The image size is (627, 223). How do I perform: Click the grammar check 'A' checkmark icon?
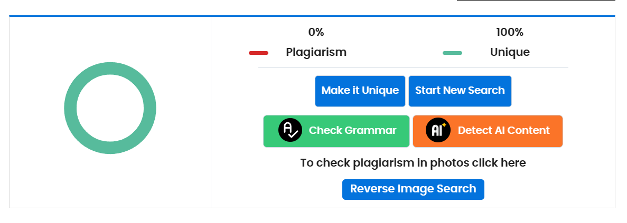coord(290,130)
